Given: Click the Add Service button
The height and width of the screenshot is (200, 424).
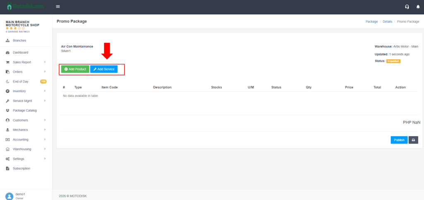Looking at the screenshot, I should pyautogui.click(x=104, y=69).
